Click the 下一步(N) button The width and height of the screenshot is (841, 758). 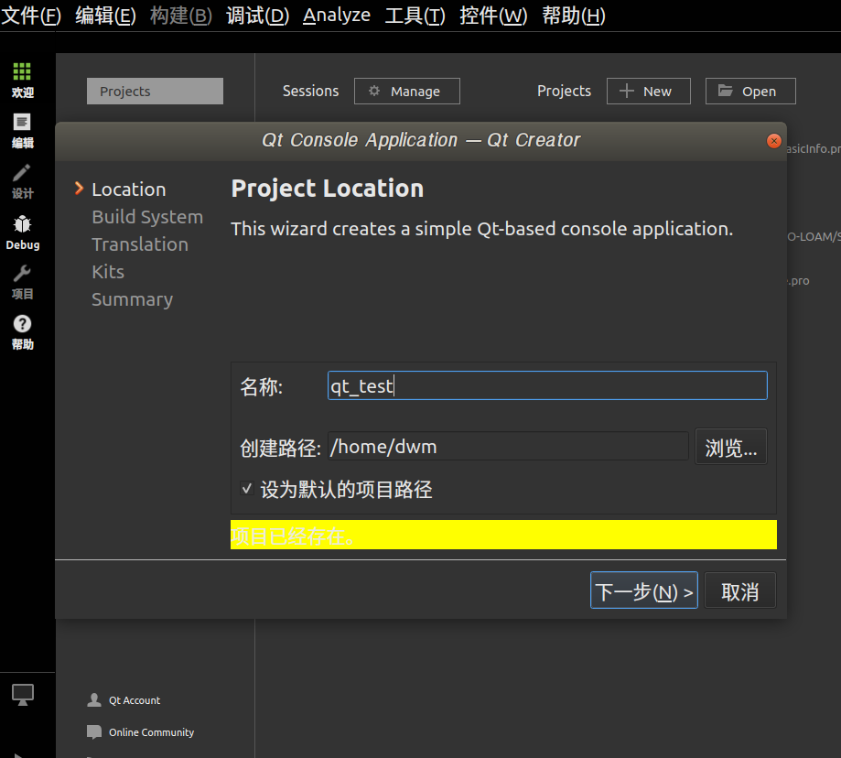click(x=643, y=590)
